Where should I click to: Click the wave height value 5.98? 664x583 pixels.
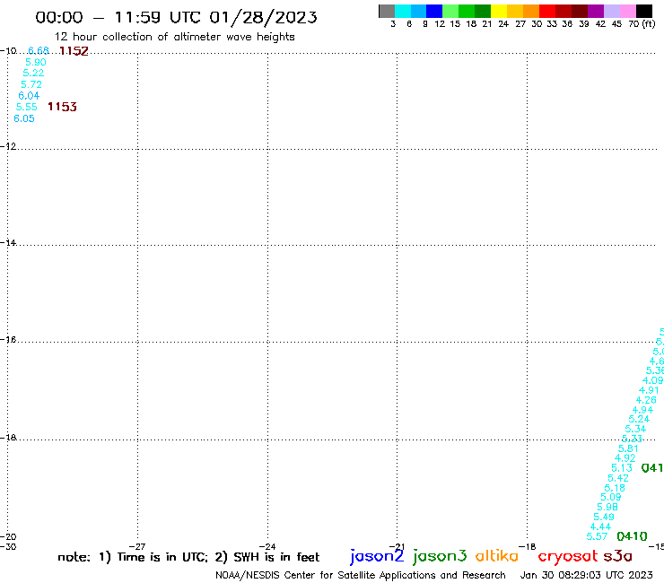pos(607,508)
